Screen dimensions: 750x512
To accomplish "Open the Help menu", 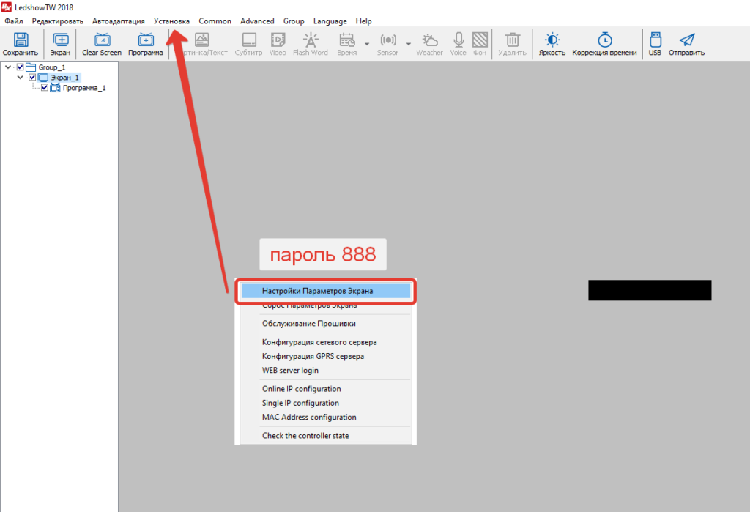I will (363, 21).
